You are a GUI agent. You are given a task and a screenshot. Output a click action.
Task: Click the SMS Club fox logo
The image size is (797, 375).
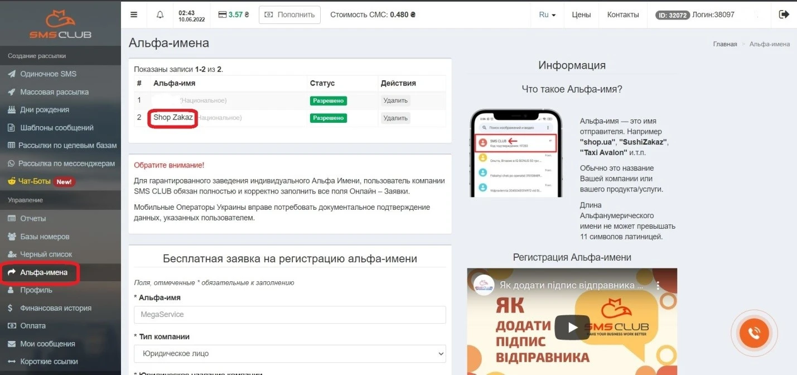click(60, 25)
